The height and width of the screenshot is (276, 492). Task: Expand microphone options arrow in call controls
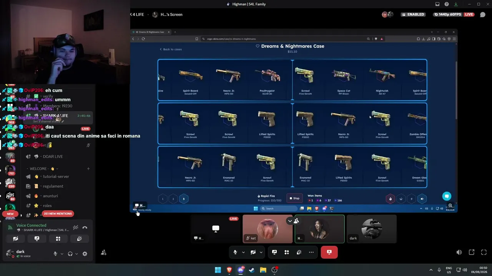[x=243, y=252]
